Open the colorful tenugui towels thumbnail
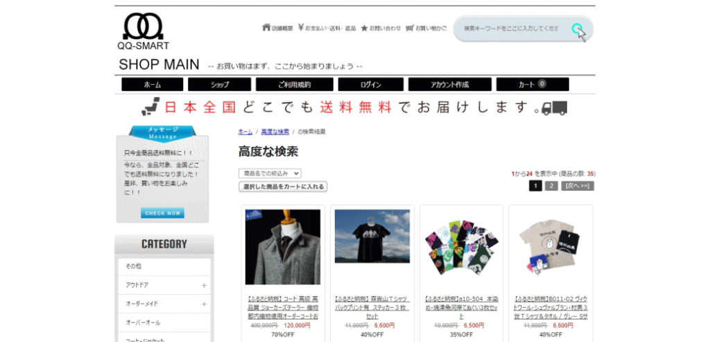 click(461, 247)
